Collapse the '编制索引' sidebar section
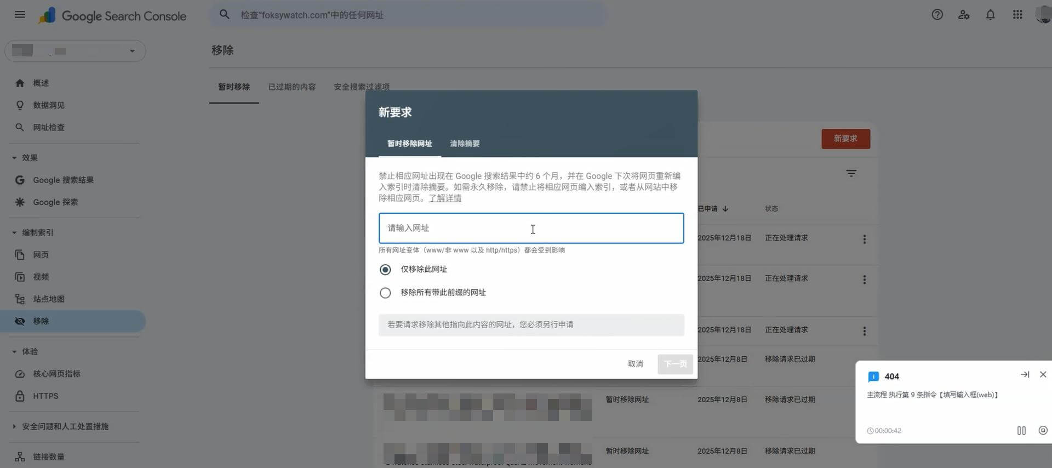This screenshot has height=468, width=1052. click(x=14, y=233)
